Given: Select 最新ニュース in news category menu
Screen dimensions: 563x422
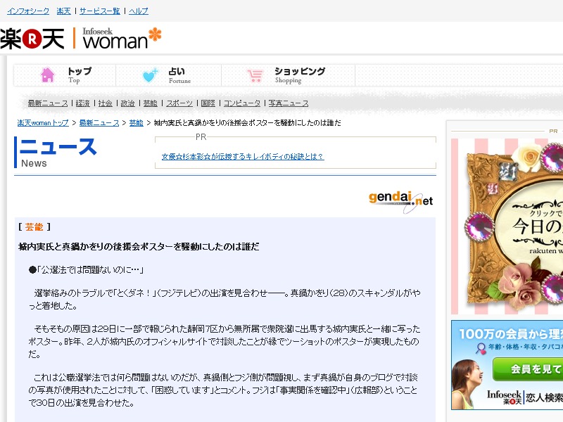Looking at the screenshot, I should click(x=48, y=103).
